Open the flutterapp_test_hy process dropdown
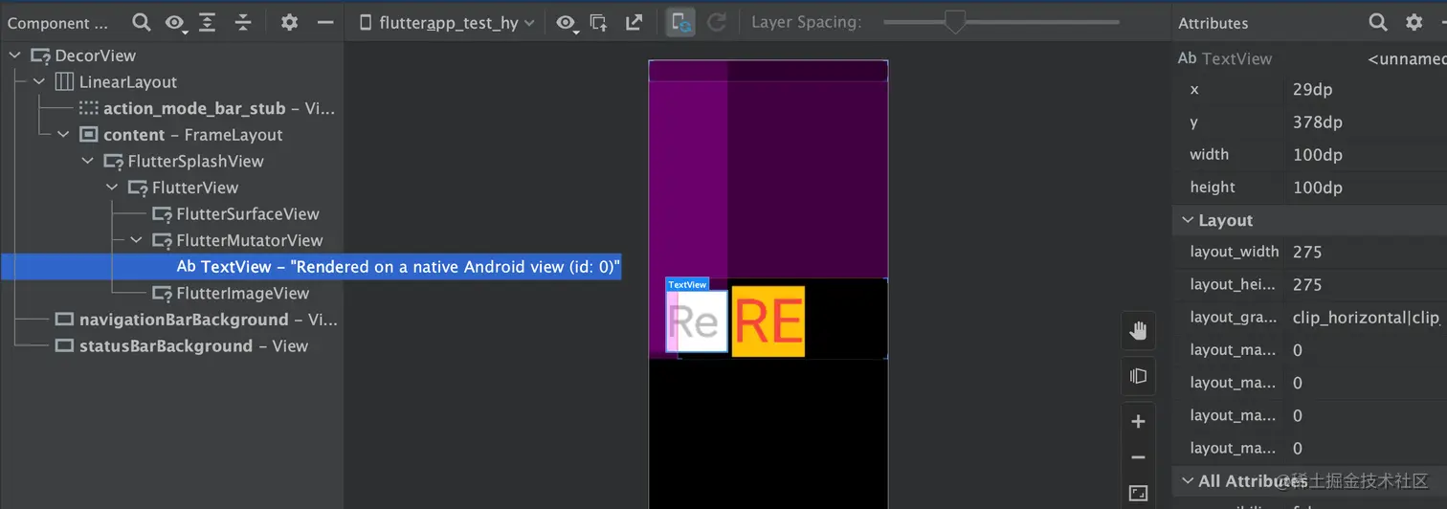The height and width of the screenshot is (509, 1447). (x=446, y=22)
